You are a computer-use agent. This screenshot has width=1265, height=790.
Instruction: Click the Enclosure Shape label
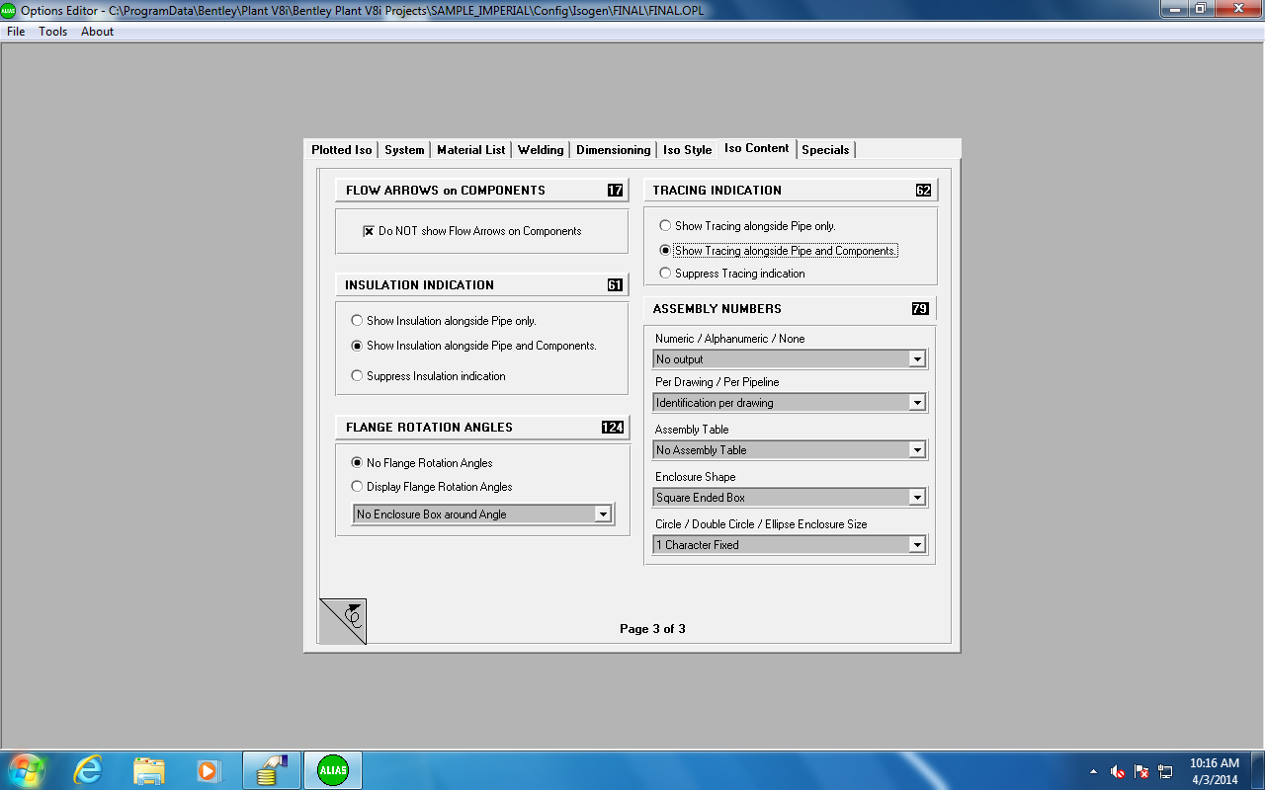point(696,477)
